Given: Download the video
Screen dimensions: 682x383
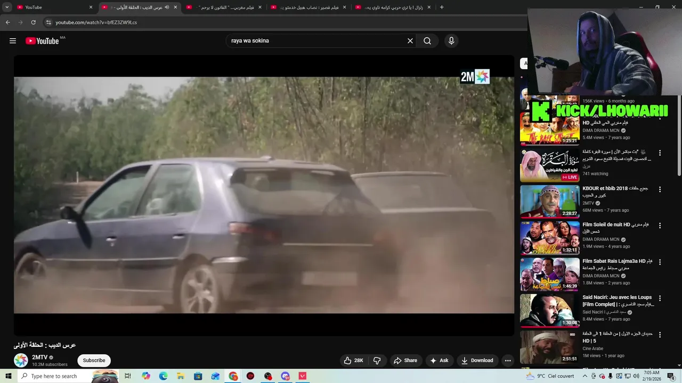Looking at the screenshot, I should 477,361.
